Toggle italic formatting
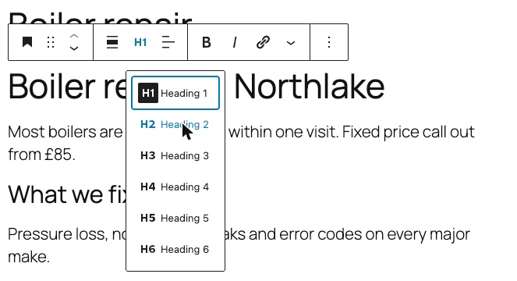Image resolution: width=517 pixels, height=281 pixels. click(x=235, y=42)
